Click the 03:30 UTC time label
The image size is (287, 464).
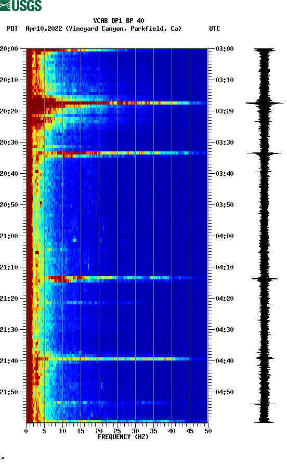point(225,143)
